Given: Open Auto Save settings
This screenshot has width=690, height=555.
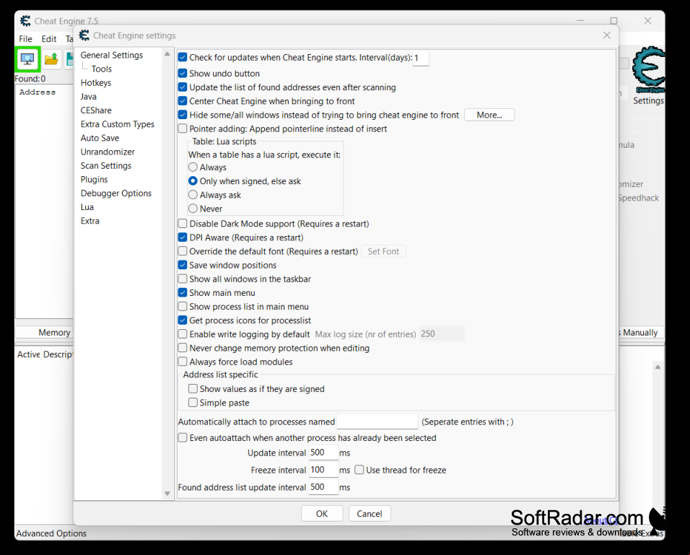Looking at the screenshot, I should [x=100, y=138].
